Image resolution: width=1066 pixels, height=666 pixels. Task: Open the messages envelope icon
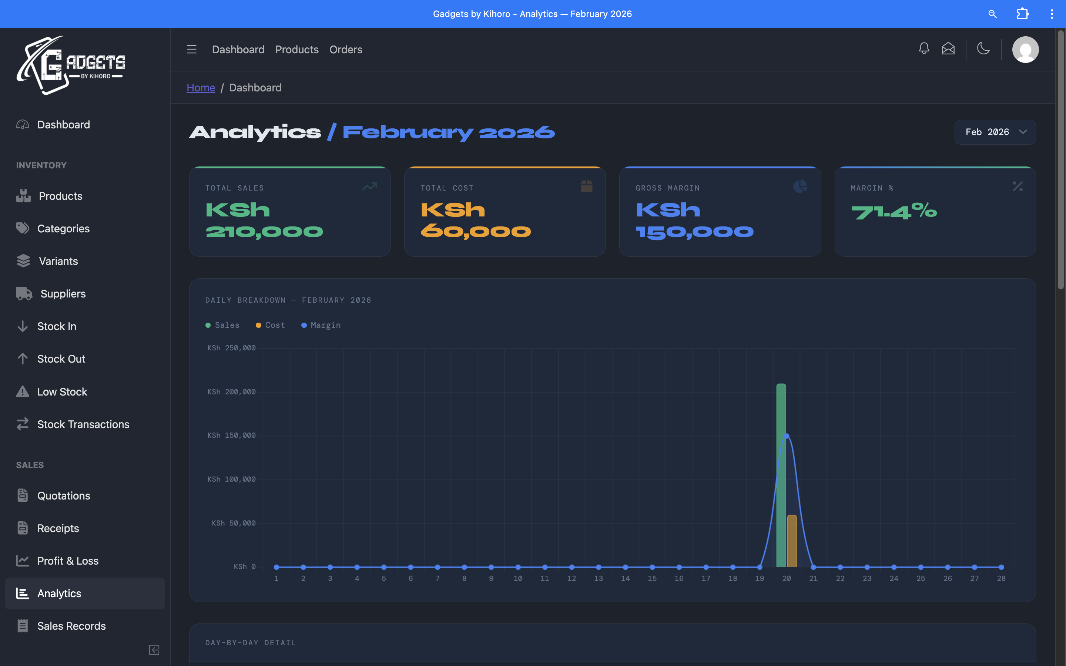tap(948, 48)
